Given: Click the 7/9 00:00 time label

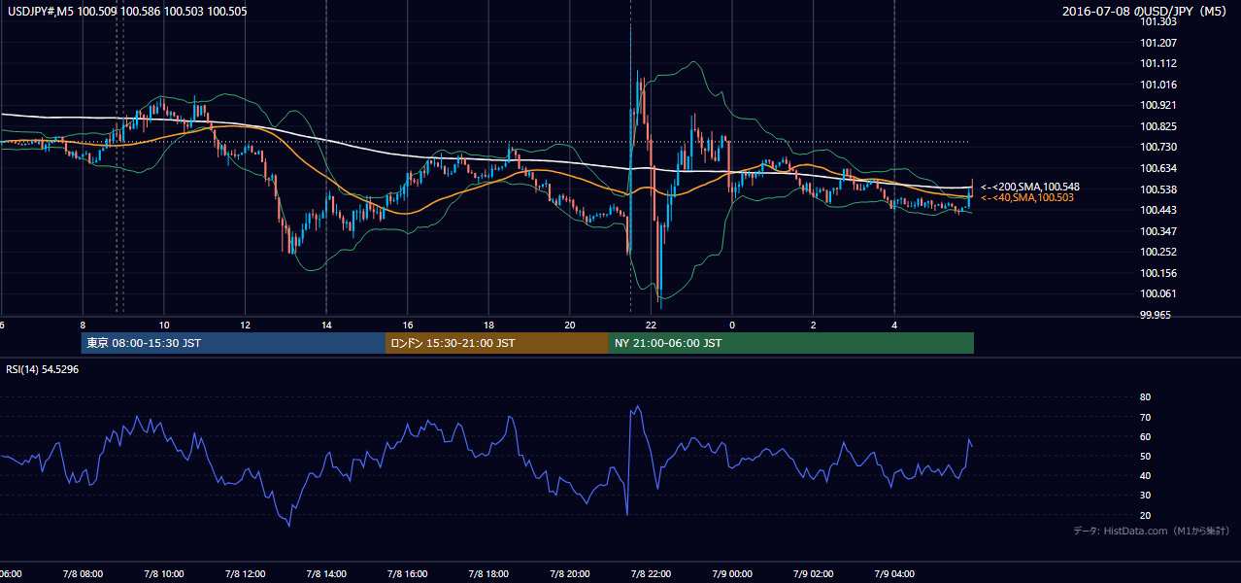Looking at the screenshot, I should [x=733, y=573].
